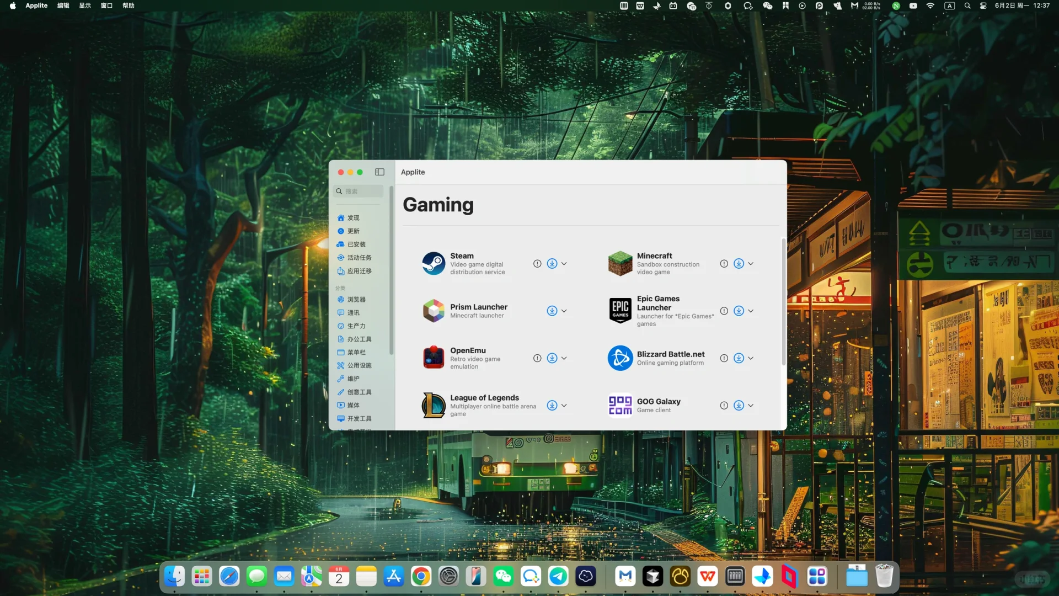Show info about OpenEmu
Viewport: 1059px width, 596px height.
click(x=538, y=358)
